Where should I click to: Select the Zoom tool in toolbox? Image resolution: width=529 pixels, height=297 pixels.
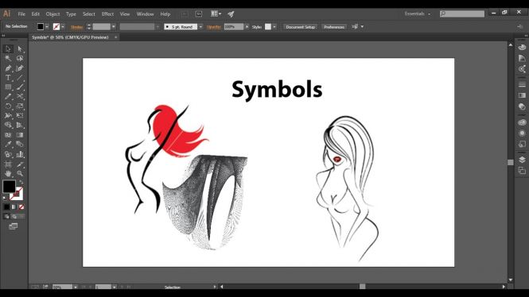[x=20, y=173]
